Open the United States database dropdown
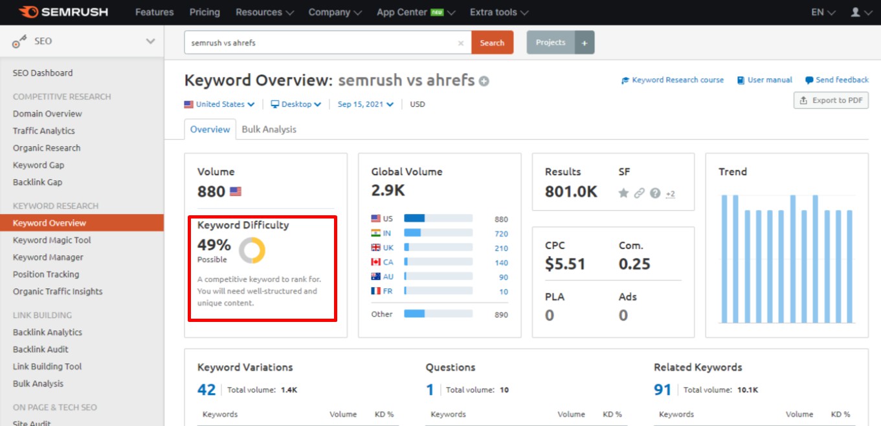This screenshot has width=881, height=426. pos(219,104)
